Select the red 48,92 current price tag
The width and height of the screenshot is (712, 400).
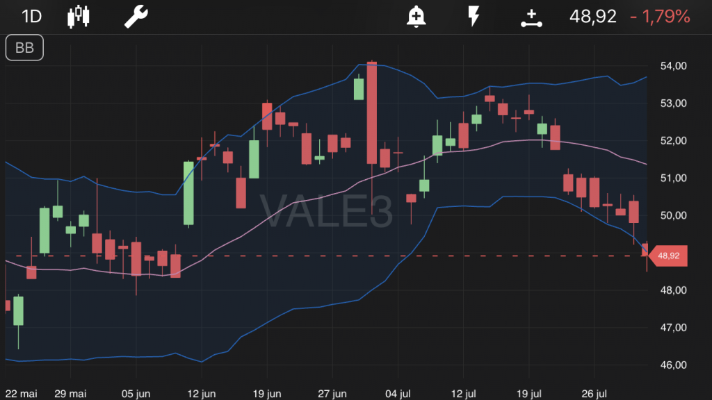coord(668,256)
